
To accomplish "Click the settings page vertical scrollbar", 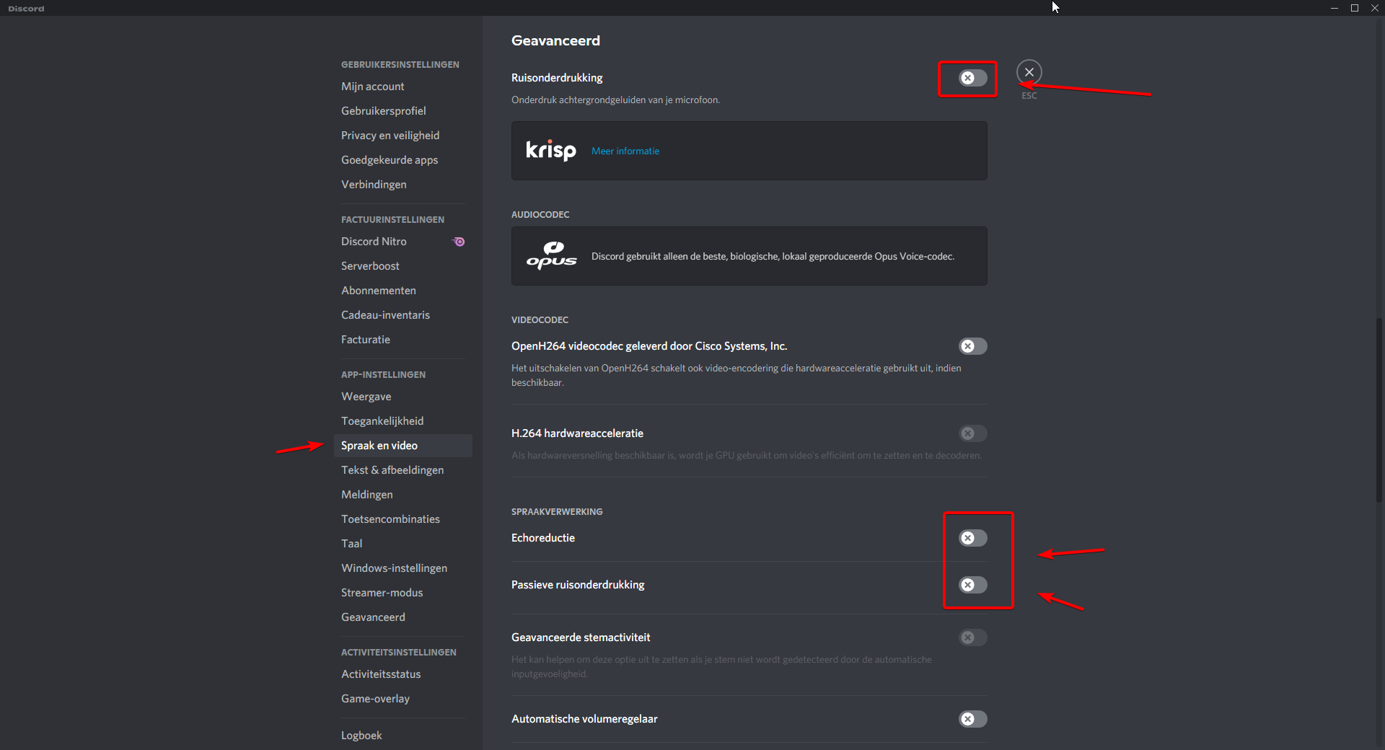I will click(1379, 410).
